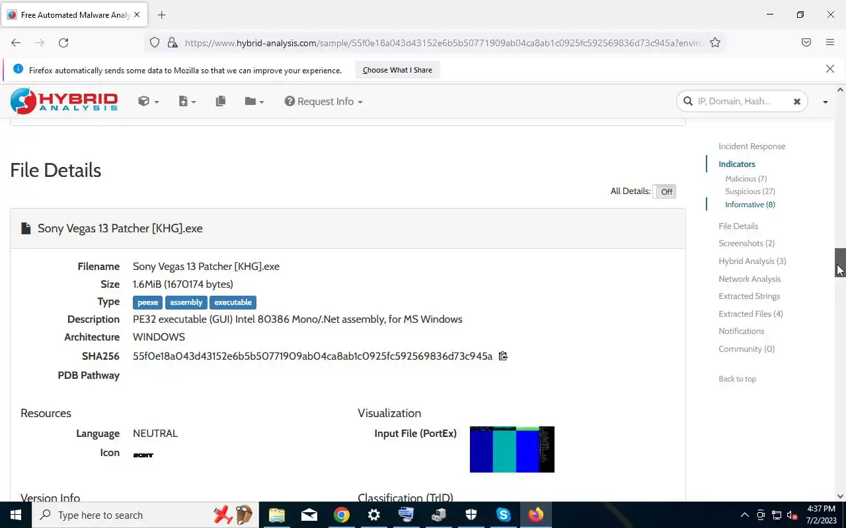Open the Windows Start menu
Image resolution: width=846 pixels, height=528 pixels.
(x=16, y=515)
